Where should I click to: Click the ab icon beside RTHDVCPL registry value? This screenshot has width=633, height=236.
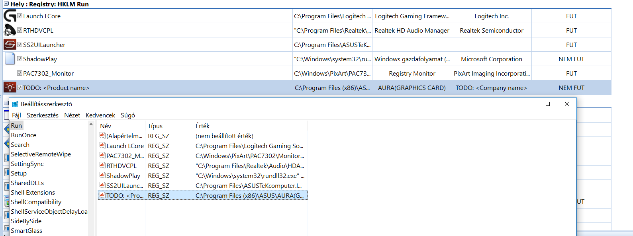[x=102, y=166]
